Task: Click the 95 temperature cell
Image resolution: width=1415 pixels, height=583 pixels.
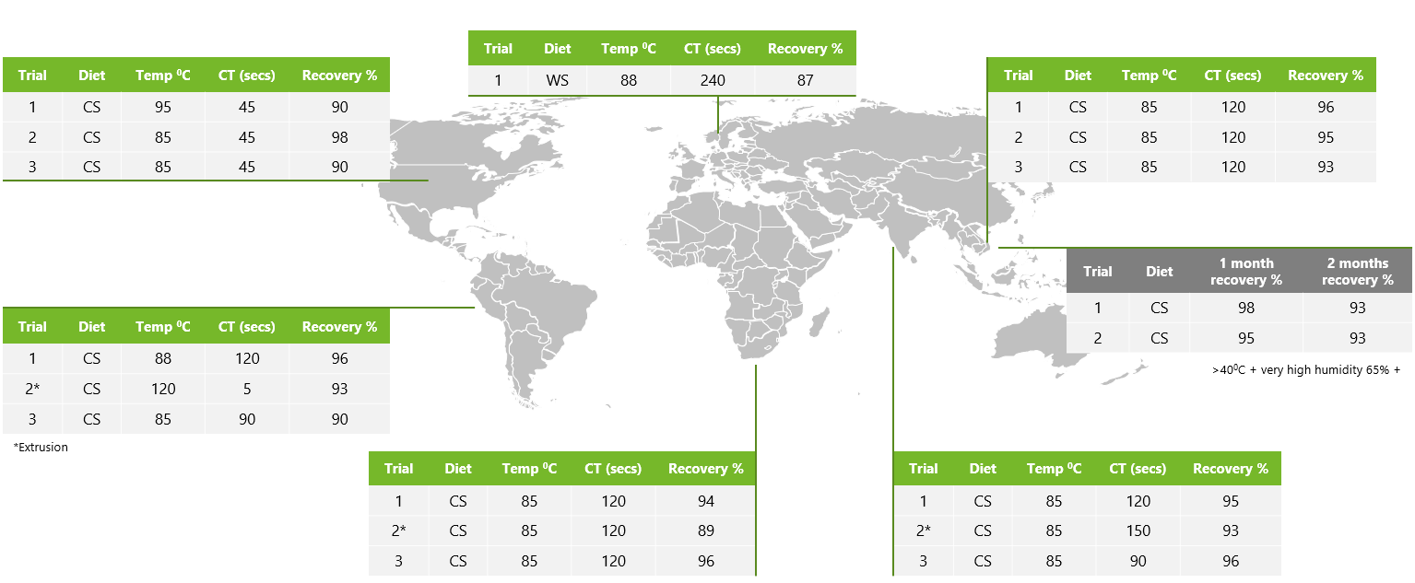Action: tap(162, 107)
